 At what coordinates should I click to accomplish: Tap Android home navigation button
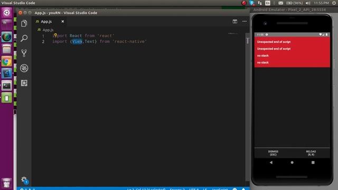click(292, 163)
